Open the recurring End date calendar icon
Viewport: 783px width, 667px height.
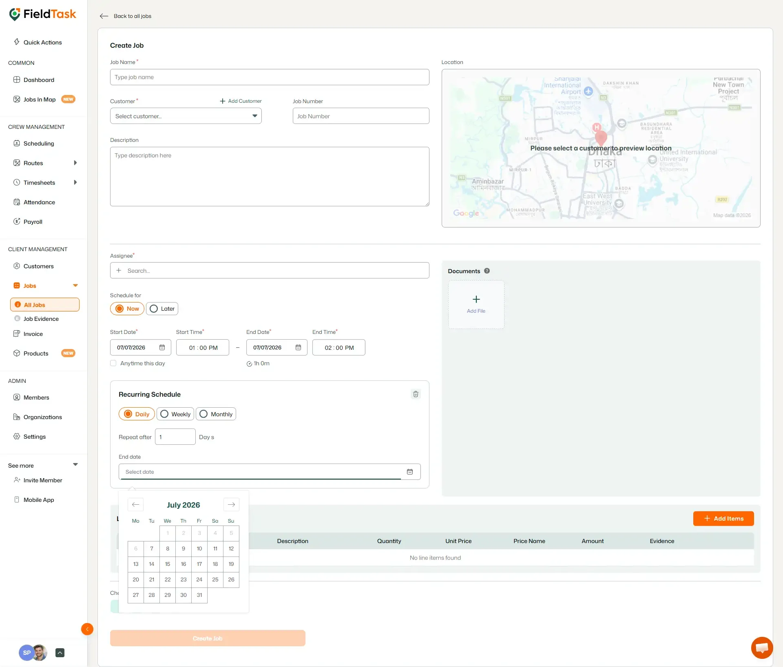pyautogui.click(x=410, y=472)
